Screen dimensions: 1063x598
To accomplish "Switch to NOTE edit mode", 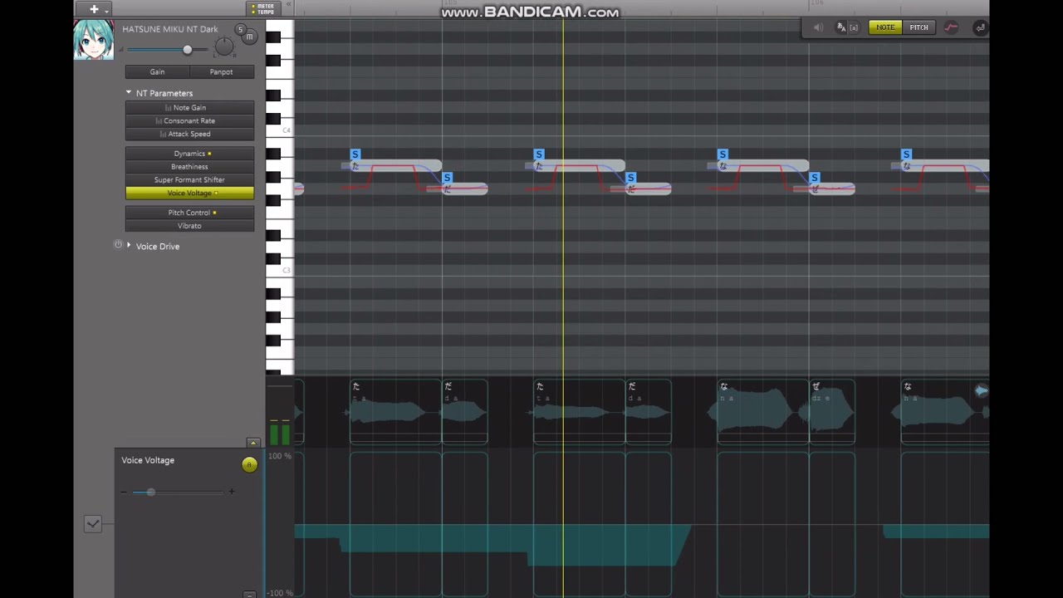I will point(885,27).
